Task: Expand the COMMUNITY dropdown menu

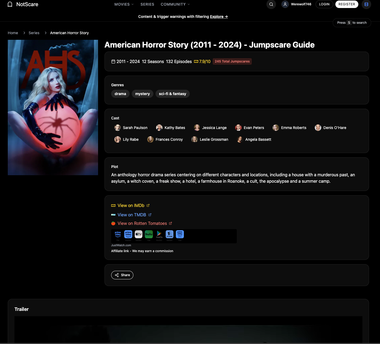Action: pos(173,4)
